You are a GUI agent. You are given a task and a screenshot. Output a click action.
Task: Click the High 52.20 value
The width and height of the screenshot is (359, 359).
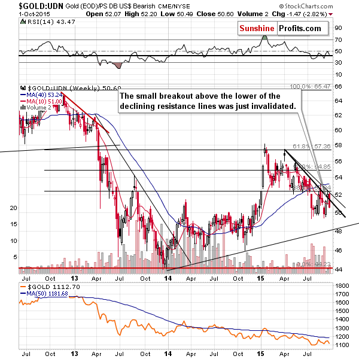[x=141, y=14]
